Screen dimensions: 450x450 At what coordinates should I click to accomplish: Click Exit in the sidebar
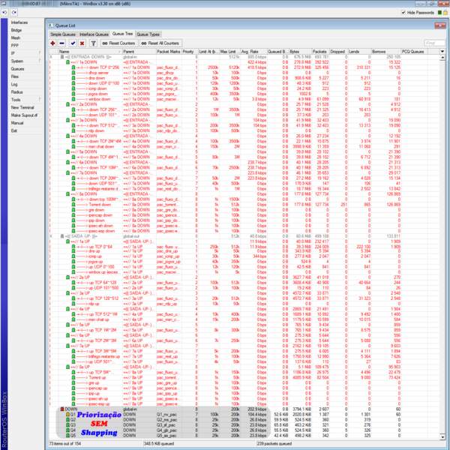pyautogui.click(x=14, y=130)
